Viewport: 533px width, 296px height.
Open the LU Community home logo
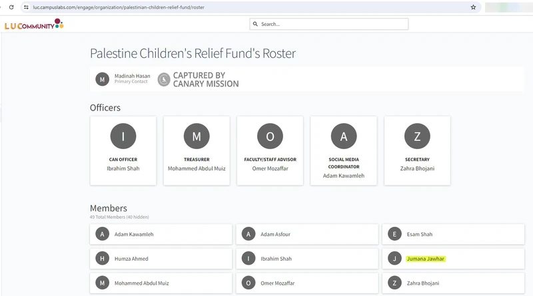pyautogui.click(x=33, y=25)
